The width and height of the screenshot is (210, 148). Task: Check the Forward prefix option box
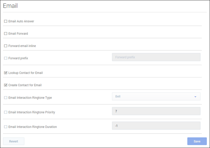coord(6,58)
